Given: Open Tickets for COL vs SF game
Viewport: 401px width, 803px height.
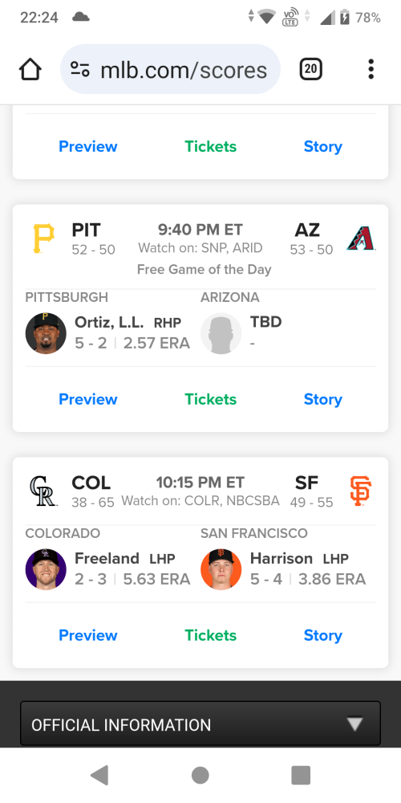Looking at the screenshot, I should 211,635.
